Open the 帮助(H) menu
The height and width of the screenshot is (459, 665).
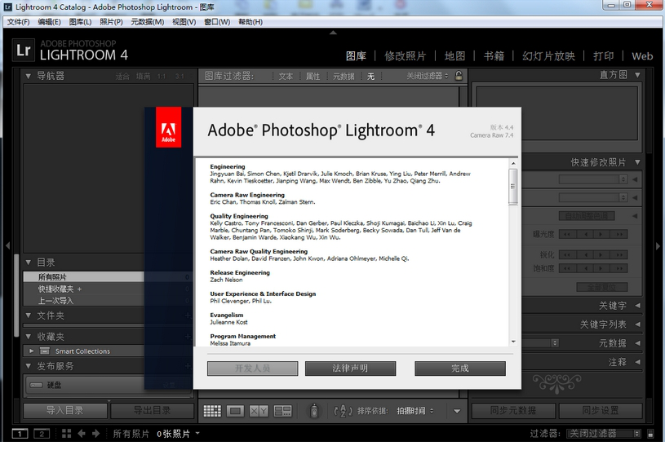250,22
